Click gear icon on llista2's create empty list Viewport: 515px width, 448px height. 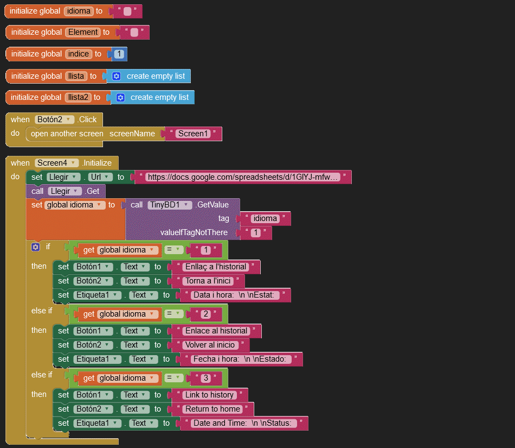point(120,98)
